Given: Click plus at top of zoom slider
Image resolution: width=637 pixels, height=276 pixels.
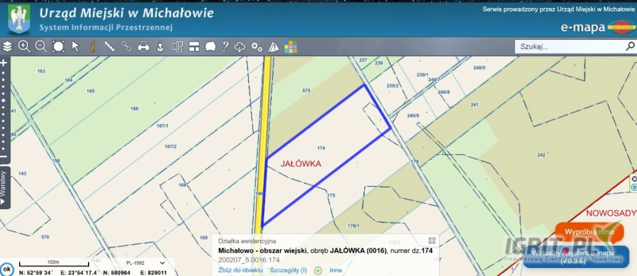Looking at the screenshot, I should coord(4,63).
